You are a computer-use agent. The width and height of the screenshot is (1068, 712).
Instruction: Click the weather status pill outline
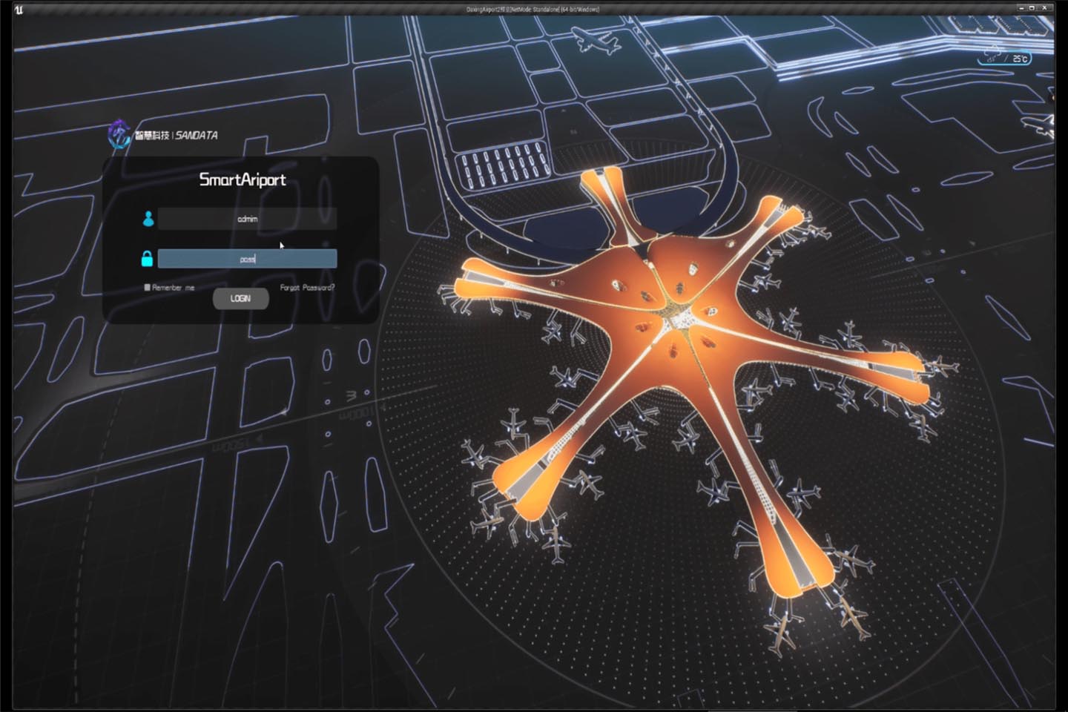click(x=1003, y=56)
